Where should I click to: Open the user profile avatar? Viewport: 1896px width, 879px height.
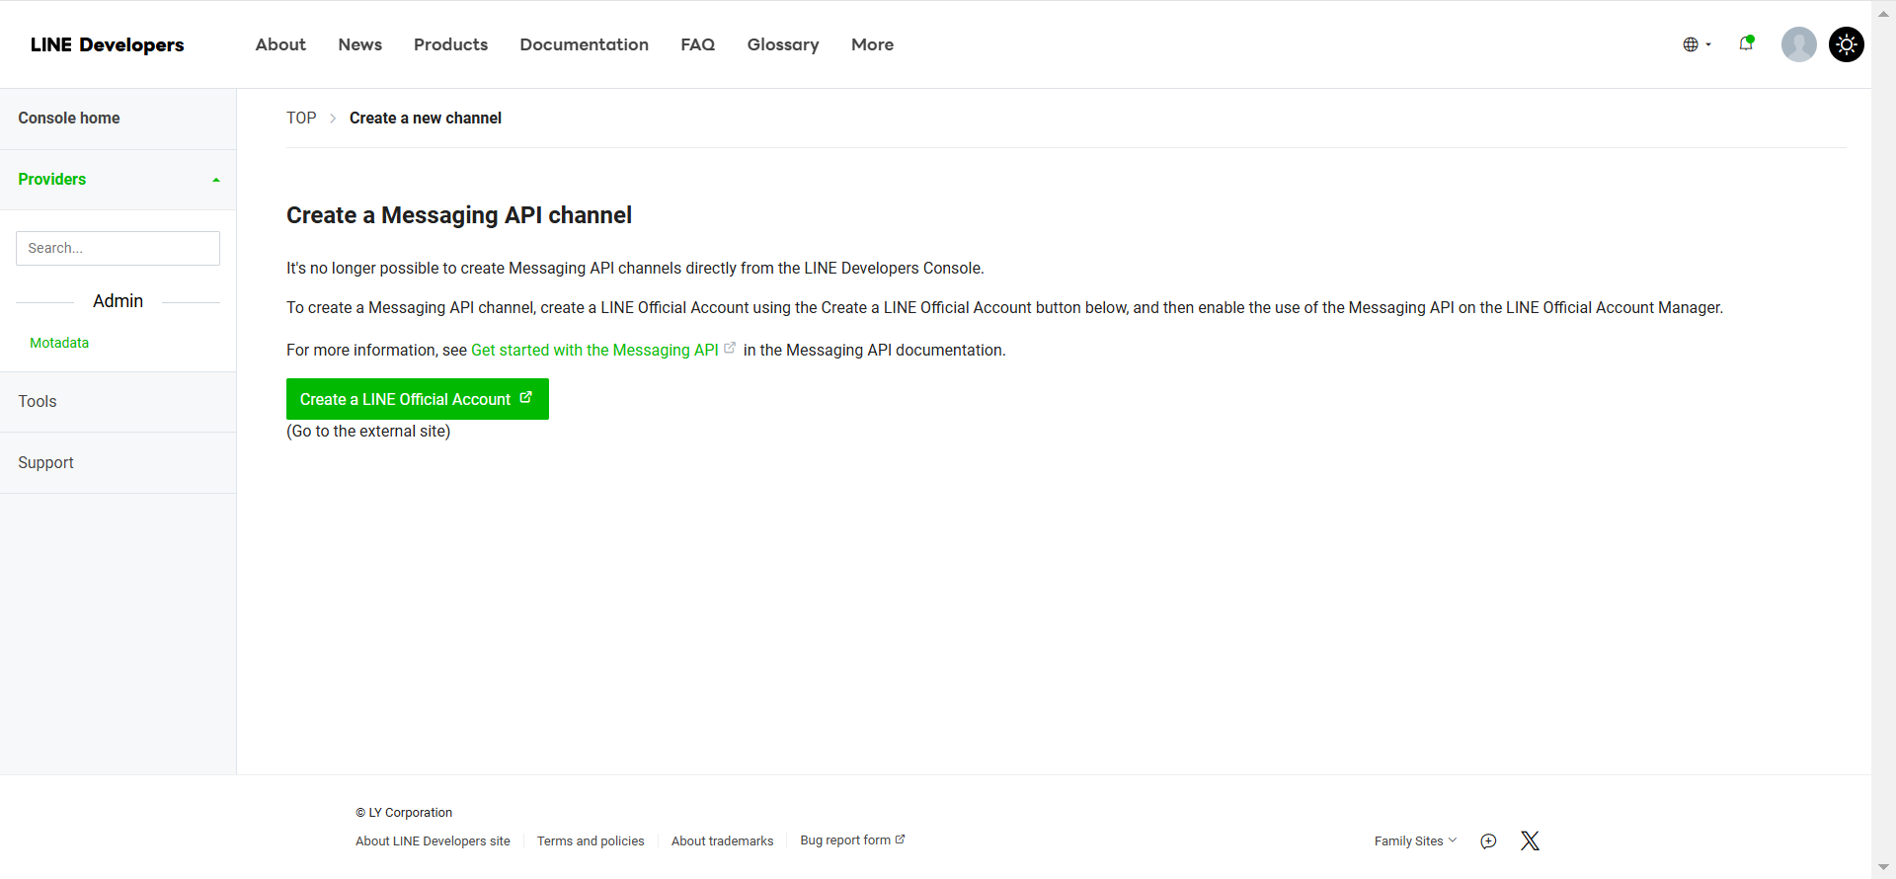pos(1798,44)
